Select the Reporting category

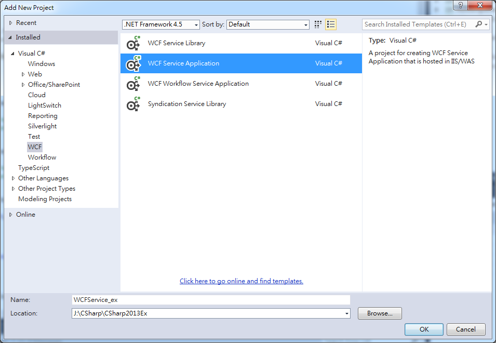click(x=43, y=116)
